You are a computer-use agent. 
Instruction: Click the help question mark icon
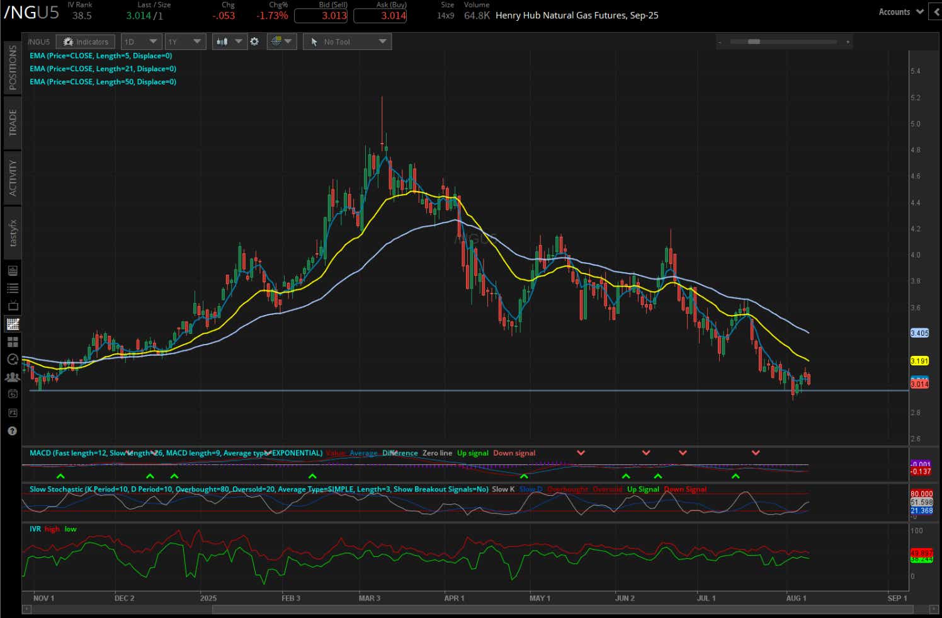12,431
